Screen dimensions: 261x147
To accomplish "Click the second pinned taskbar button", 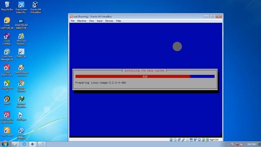I will [24, 144].
